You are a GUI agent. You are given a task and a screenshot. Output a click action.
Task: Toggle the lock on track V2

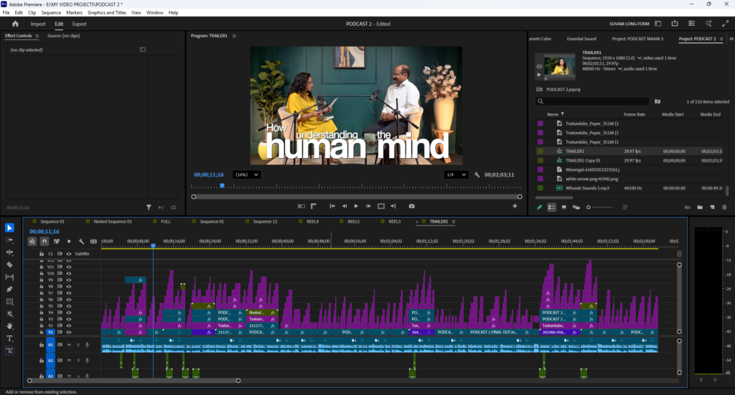[x=41, y=325]
